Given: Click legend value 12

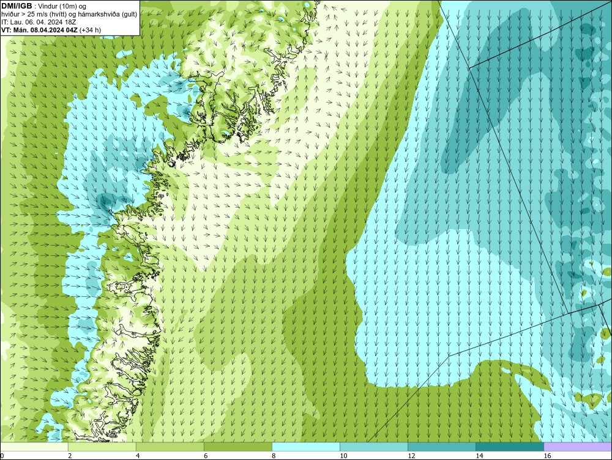Looking at the screenshot, I should point(411,456).
